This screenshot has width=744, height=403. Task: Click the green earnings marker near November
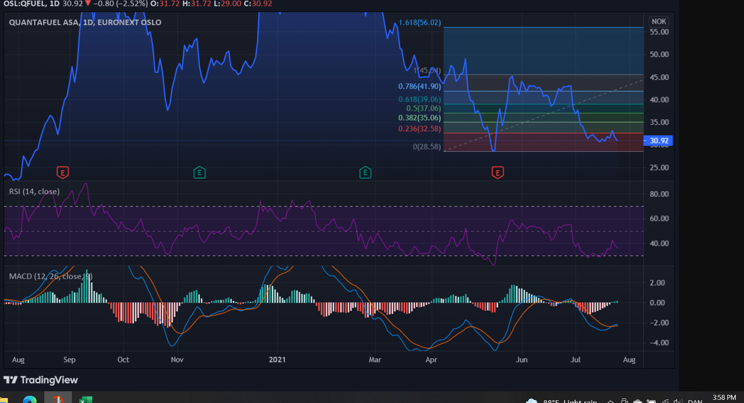tap(199, 172)
